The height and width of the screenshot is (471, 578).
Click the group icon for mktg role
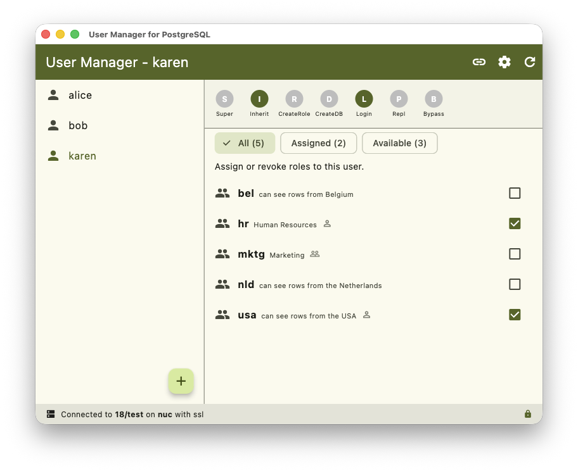point(222,254)
